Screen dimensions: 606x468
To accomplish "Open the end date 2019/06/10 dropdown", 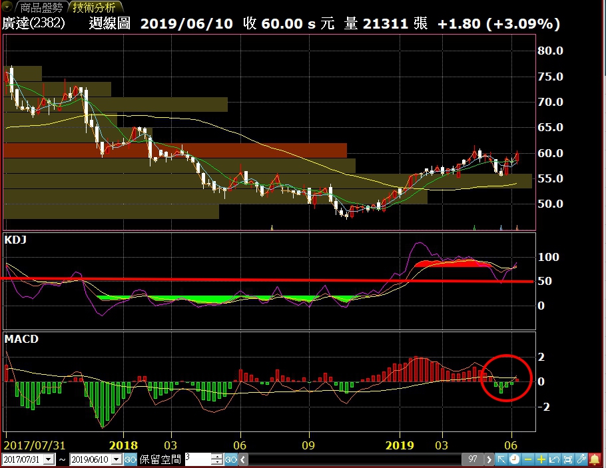I will click(x=117, y=459).
